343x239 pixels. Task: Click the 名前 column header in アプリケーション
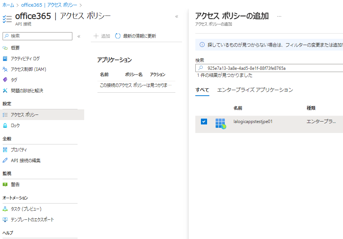point(104,75)
